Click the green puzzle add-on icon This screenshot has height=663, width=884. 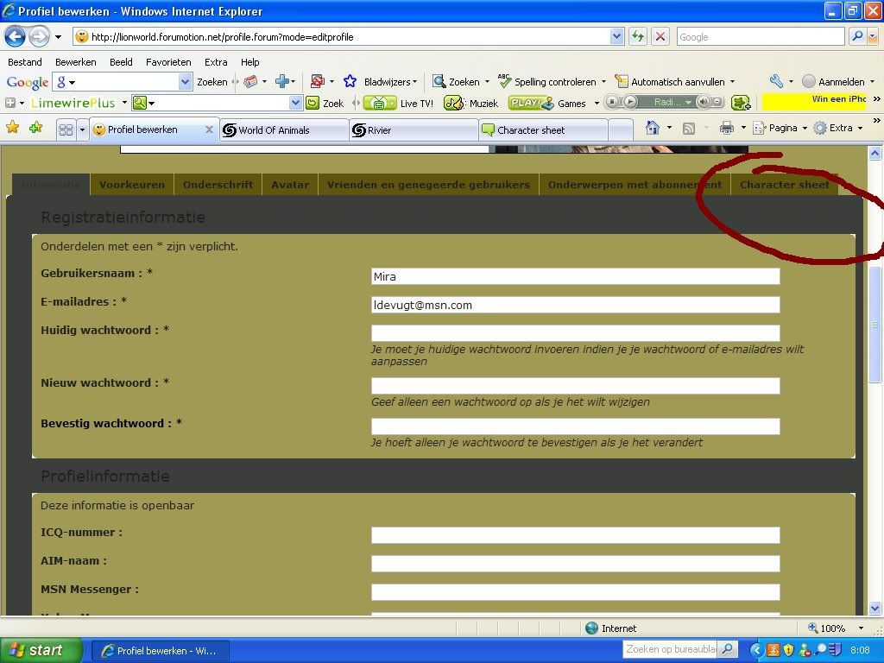pyautogui.click(x=740, y=103)
